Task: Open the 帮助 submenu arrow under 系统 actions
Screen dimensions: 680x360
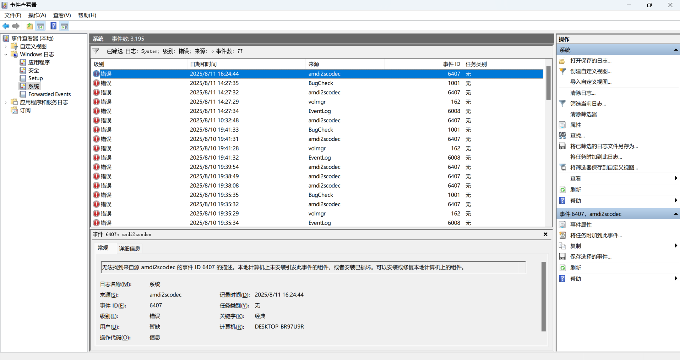Action: (x=676, y=201)
